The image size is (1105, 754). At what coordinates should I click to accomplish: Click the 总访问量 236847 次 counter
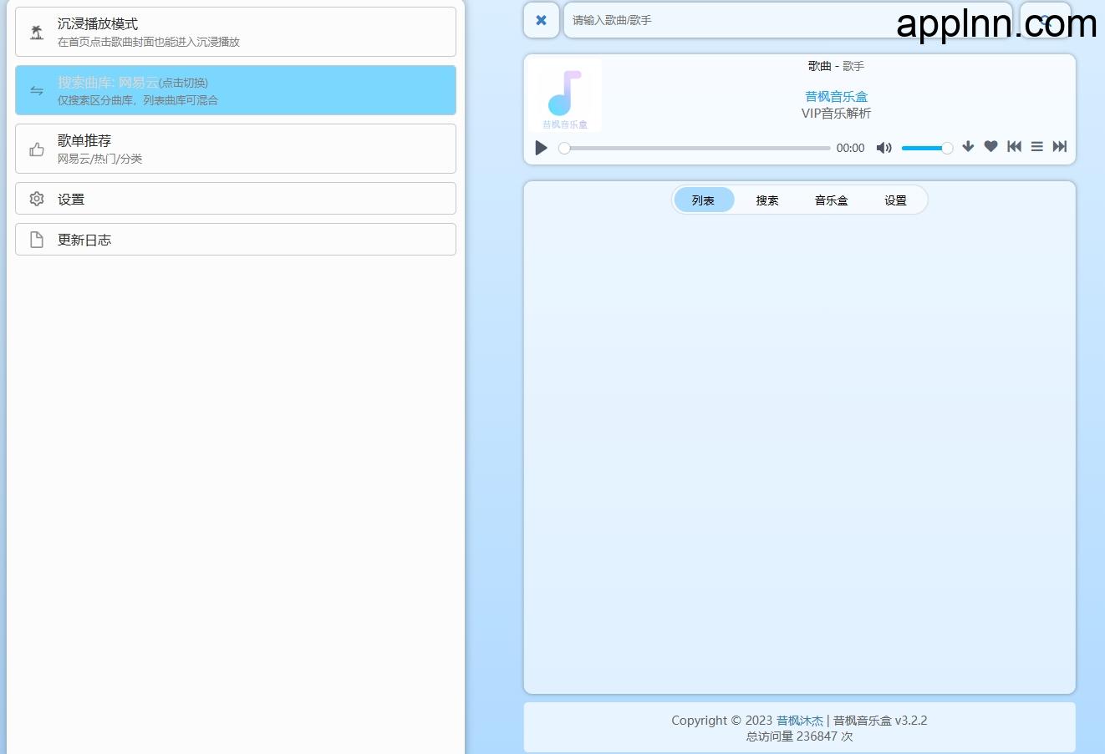[x=800, y=736]
